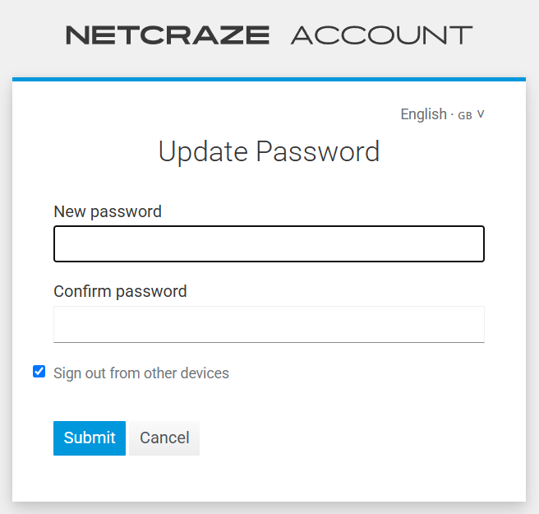The height and width of the screenshot is (514, 539).
Task: Click the underline of Confirm password field
Action: 269,341
